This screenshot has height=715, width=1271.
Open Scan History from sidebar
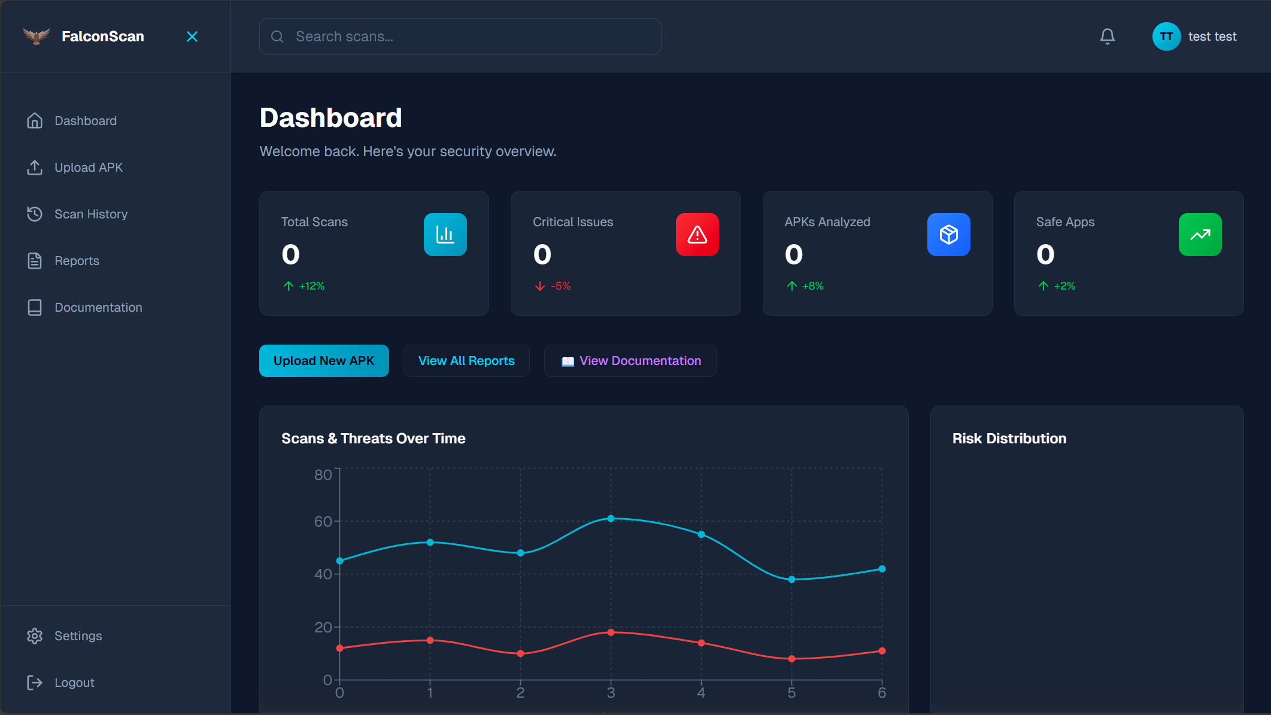(x=91, y=214)
